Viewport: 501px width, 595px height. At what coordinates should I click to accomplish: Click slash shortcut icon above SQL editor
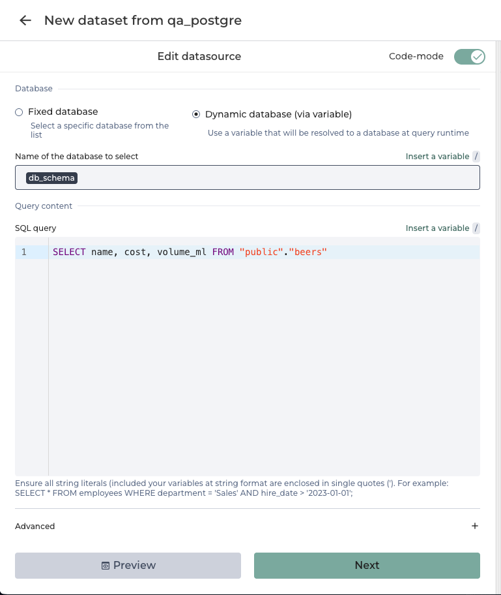[x=476, y=228]
